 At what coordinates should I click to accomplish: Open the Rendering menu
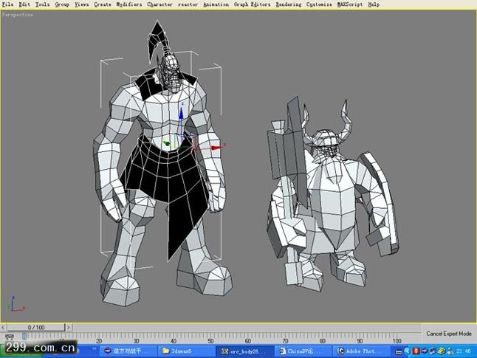[x=289, y=4]
